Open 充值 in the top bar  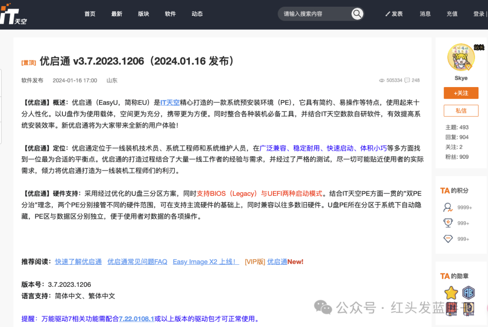(x=452, y=14)
